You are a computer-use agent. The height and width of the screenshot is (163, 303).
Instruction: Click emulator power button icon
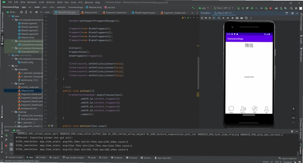pyautogui.click(x=202, y=18)
